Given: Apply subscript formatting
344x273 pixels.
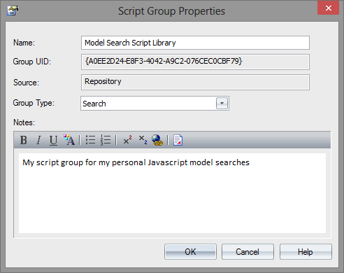Looking at the screenshot, I should 143,140.
